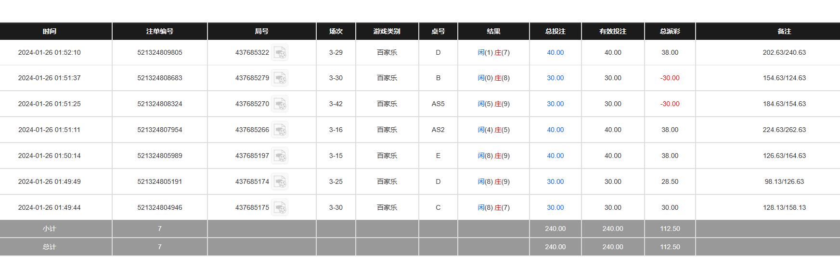Click remark value 128.13/158.13
The height and width of the screenshot is (265, 840).
784,207
